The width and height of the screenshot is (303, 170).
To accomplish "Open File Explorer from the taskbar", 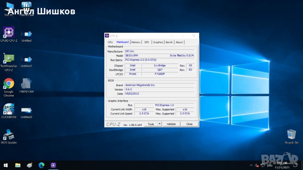I will (x=18, y=165).
